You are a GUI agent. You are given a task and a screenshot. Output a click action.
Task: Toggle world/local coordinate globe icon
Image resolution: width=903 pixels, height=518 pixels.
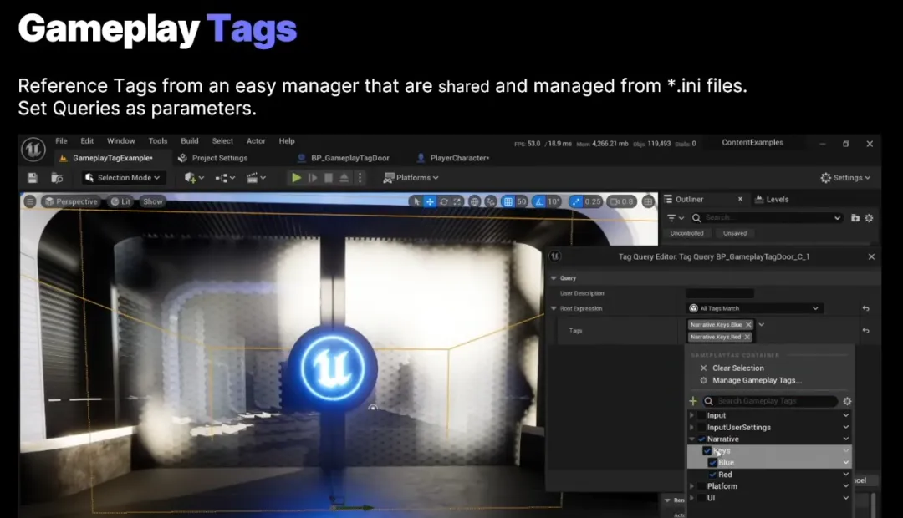475,201
